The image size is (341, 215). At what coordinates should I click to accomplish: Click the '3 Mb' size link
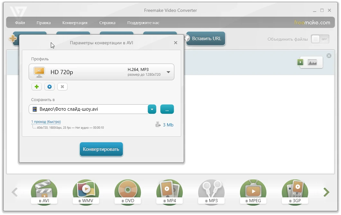point(168,125)
